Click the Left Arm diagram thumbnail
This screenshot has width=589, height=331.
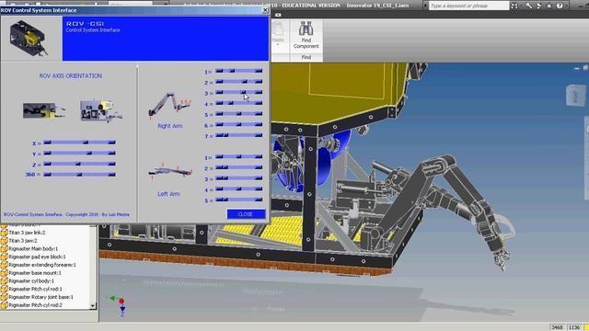point(169,171)
